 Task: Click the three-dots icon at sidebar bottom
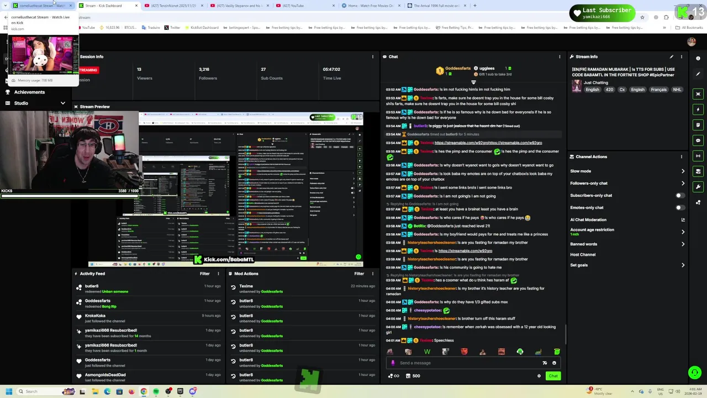(698, 202)
